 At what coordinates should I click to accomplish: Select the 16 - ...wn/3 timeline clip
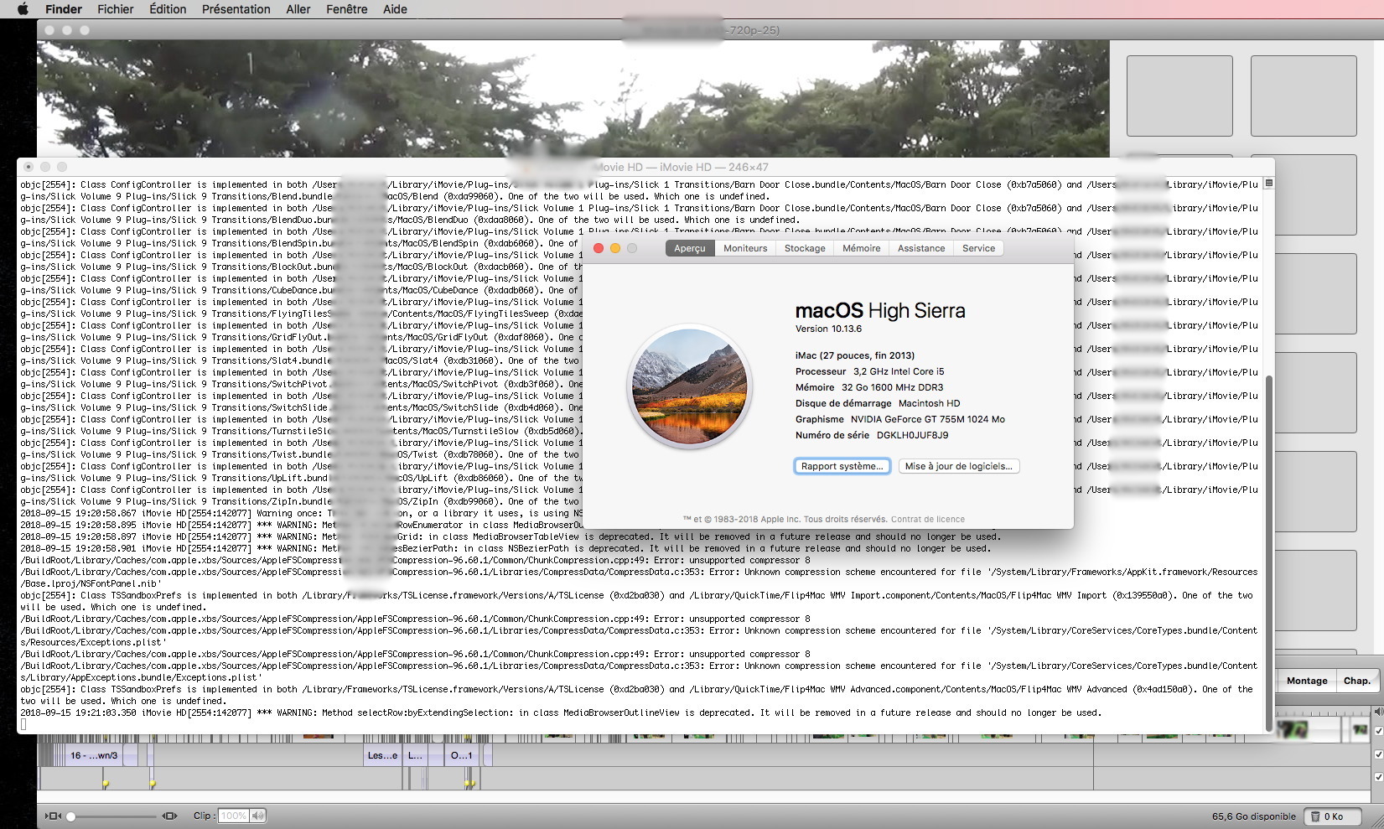tap(94, 755)
